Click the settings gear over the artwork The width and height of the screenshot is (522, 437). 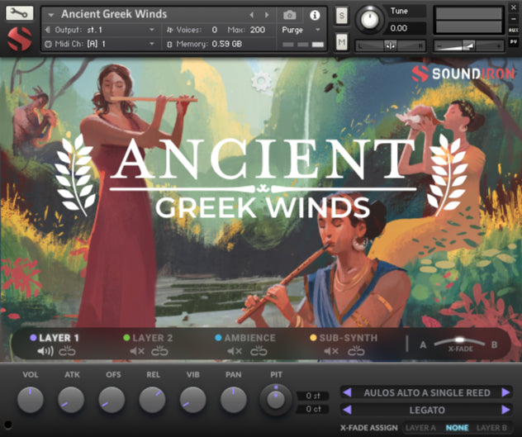(262, 80)
